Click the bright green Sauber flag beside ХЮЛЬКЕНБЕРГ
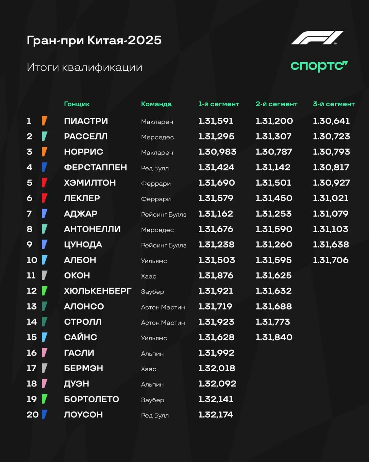Image resolution: width=369 pixels, height=462 pixels. tap(44, 291)
